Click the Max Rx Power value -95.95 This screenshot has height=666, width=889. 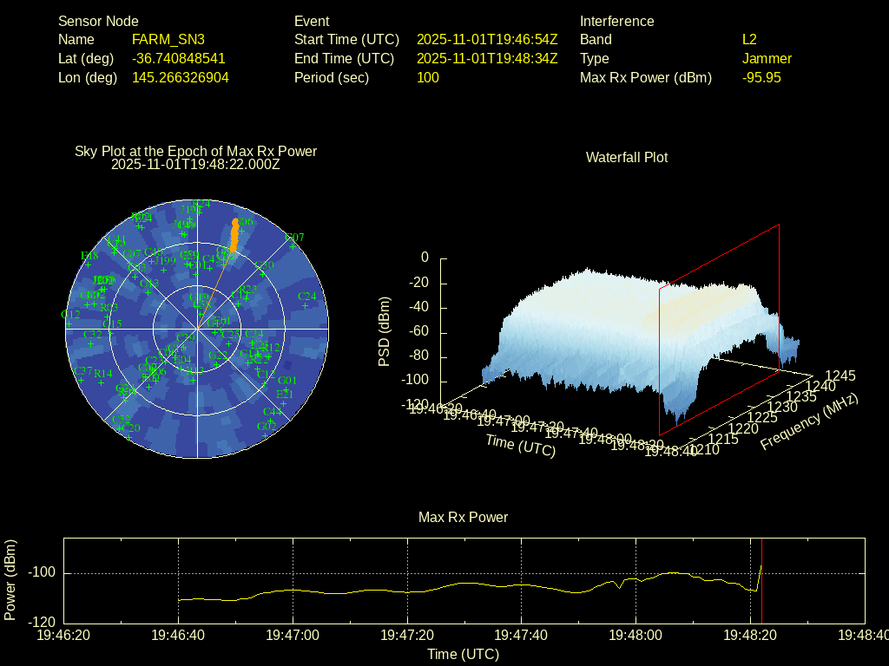pos(761,77)
